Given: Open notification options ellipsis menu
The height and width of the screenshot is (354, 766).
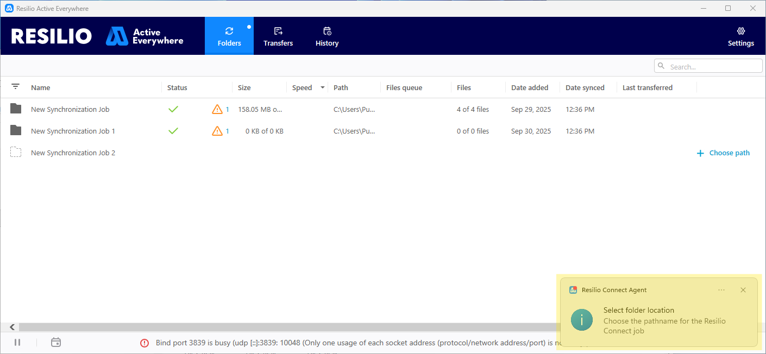Looking at the screenshot, I should pos(721,290).
